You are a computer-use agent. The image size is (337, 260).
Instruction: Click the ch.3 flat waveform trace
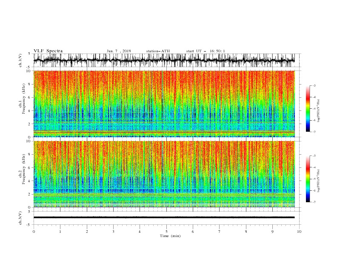[x=164, y=218]
